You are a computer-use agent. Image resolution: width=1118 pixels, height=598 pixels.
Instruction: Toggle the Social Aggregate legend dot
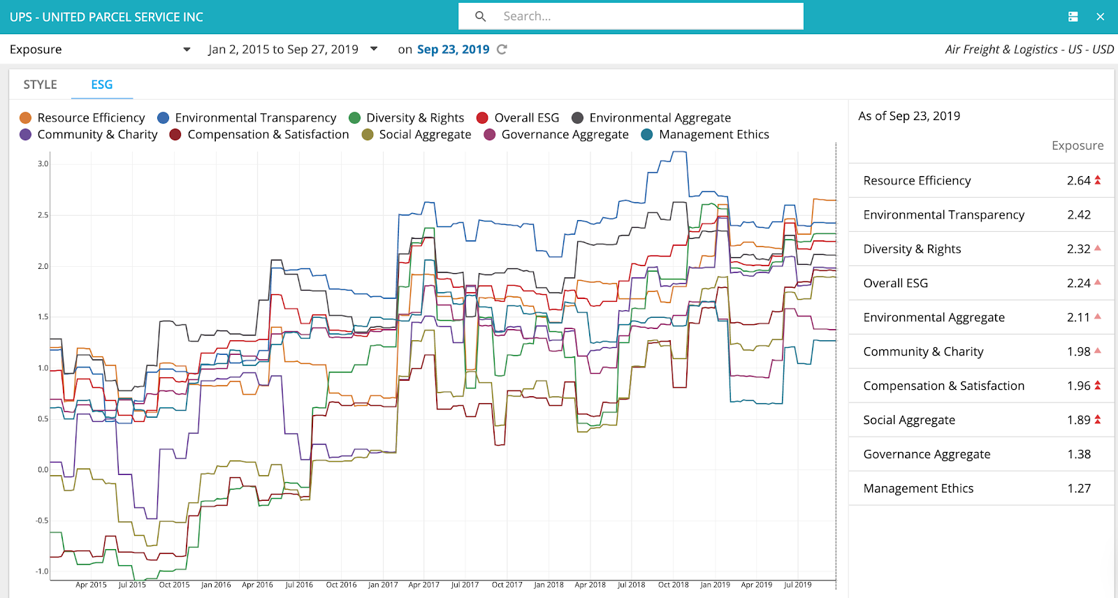coord(368,134)
